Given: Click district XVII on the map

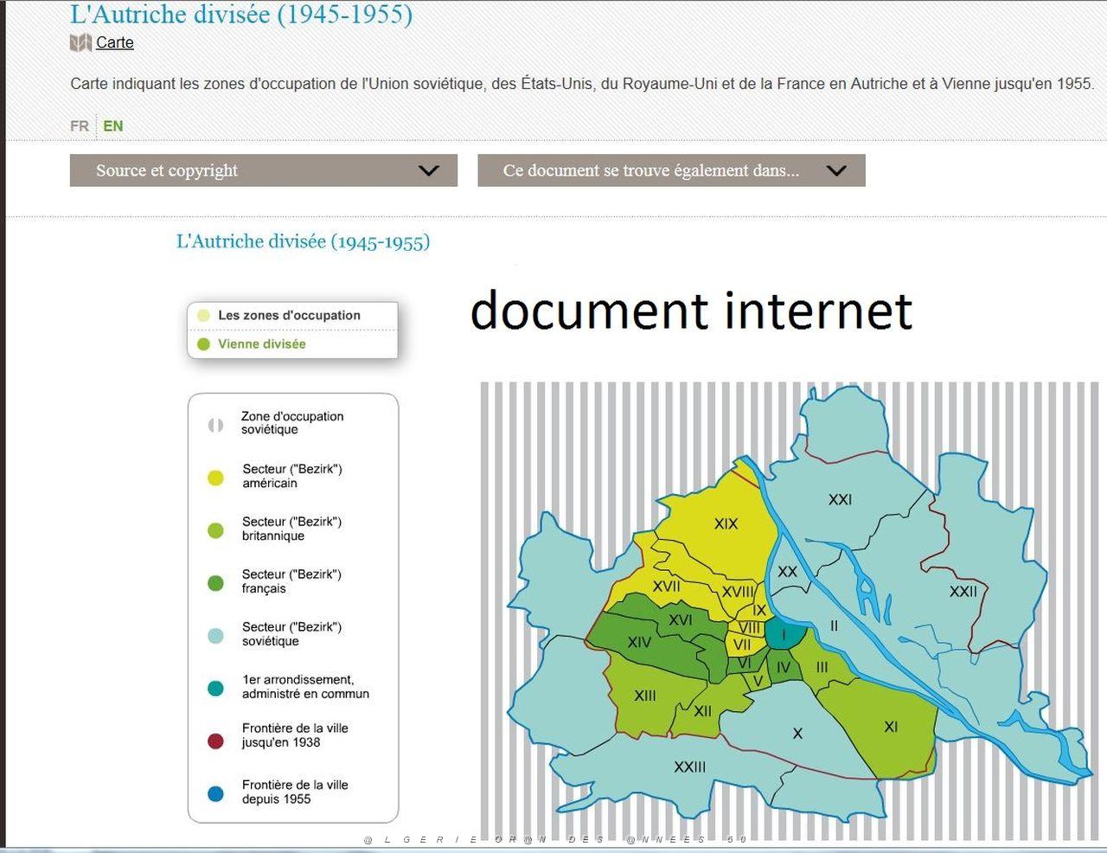Looking at the screenshot, I should point(666,586).
